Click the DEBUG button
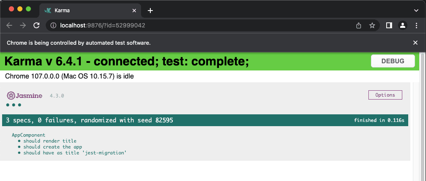The height and width of the screenshot is (181, 426). pyautogui.click(x=393, y=61)
